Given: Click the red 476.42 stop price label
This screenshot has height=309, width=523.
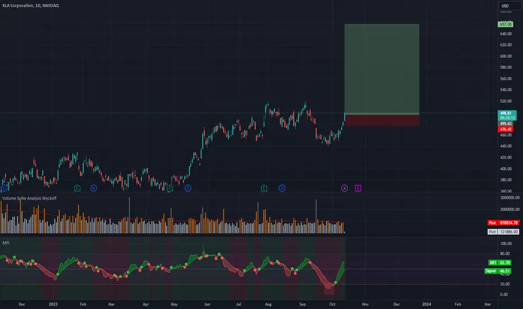Looking at the screenshot, I should tap(506, 129).
